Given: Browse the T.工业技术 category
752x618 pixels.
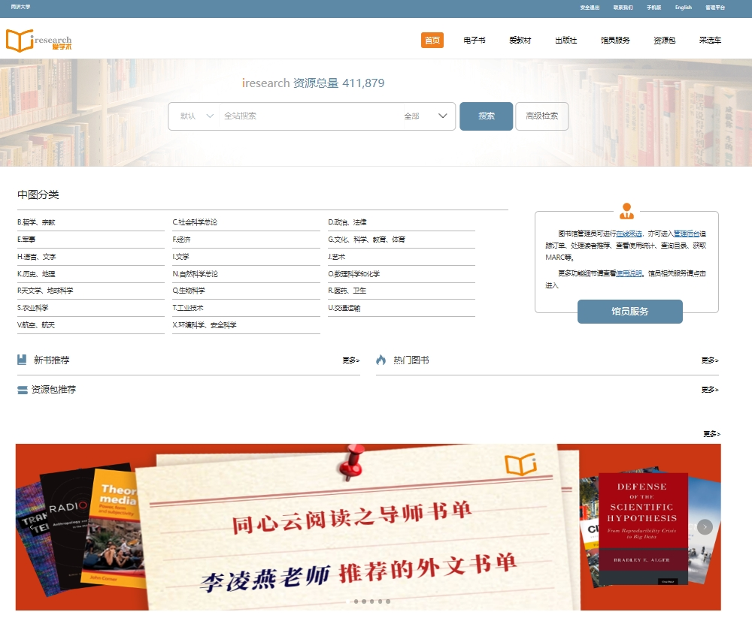Looking at the screenshot, I should tap(189, 308).
